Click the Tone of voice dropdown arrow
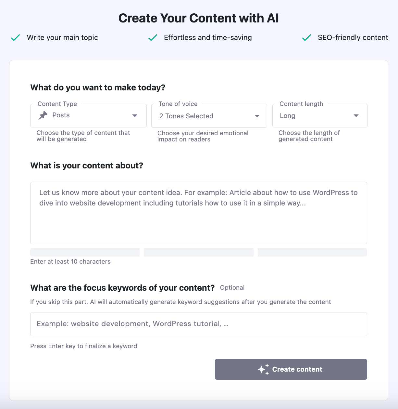The width and height of the screenshot is (398, 409). click(257, 116)
